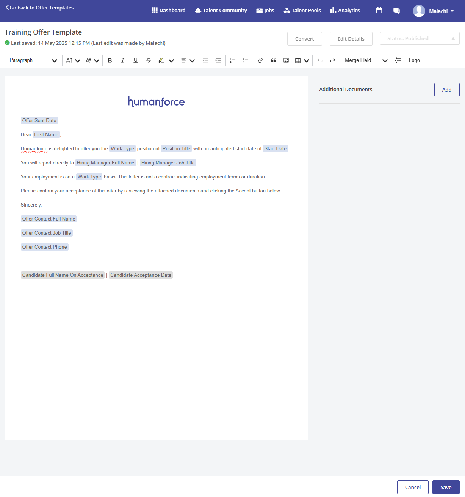Insert a link with the link icon

tap(260, 60)
